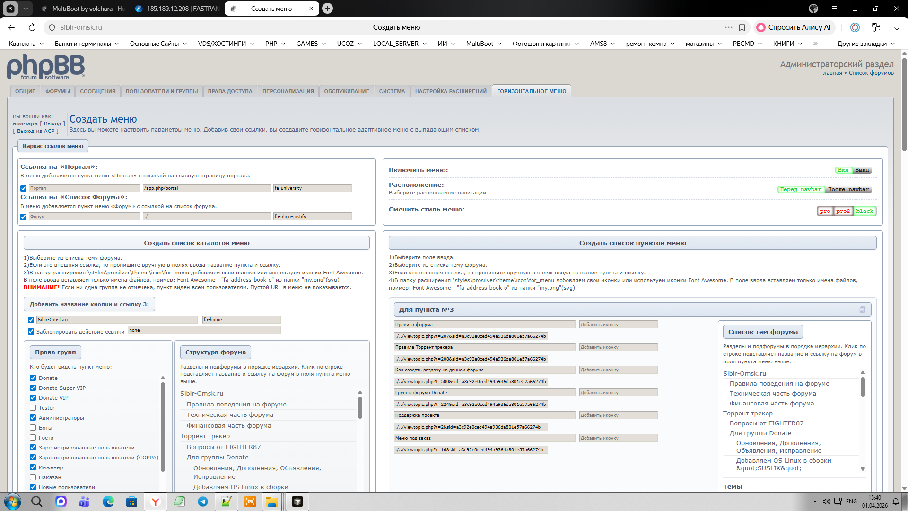Image resolution: width=908 pixels, height=511 pixels.
Task: Toggle the Заблокировать действие ссылки checkbox
Action: click(31, 332)
